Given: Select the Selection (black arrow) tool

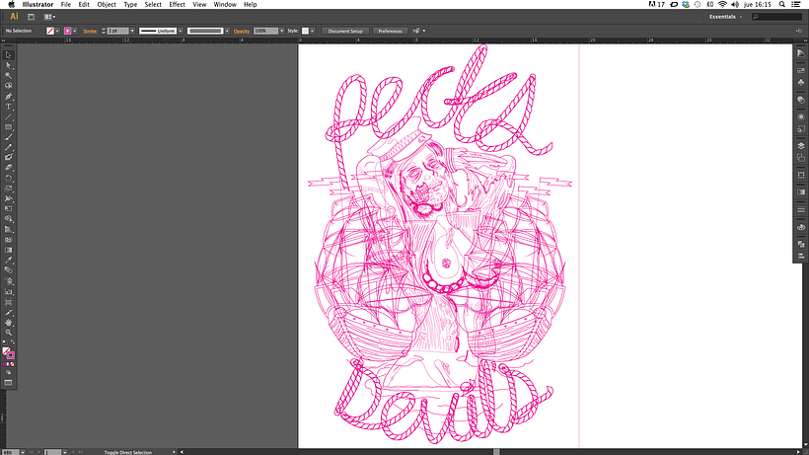Looking at the screenshot, I should pos(8,55).
